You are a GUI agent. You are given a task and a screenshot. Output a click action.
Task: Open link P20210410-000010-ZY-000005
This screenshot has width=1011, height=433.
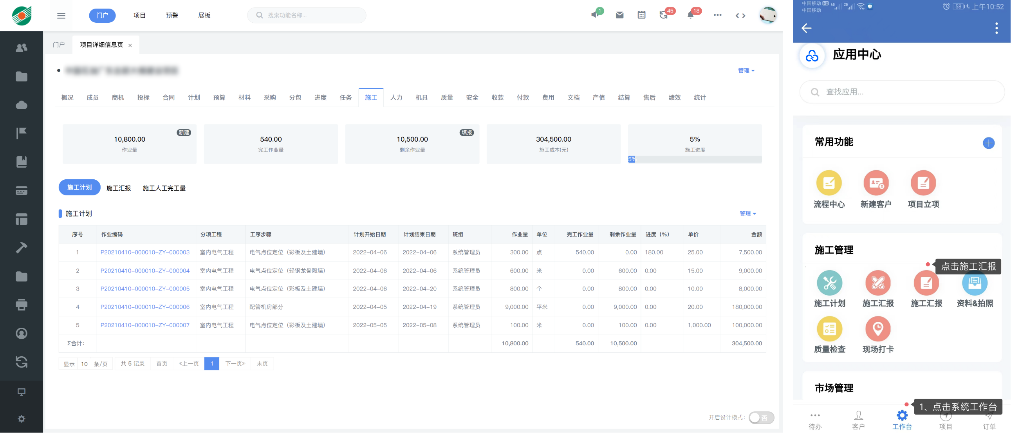(x=145, y=289)
